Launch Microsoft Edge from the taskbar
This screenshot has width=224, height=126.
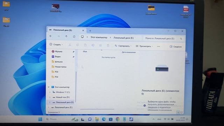point(104,119)
